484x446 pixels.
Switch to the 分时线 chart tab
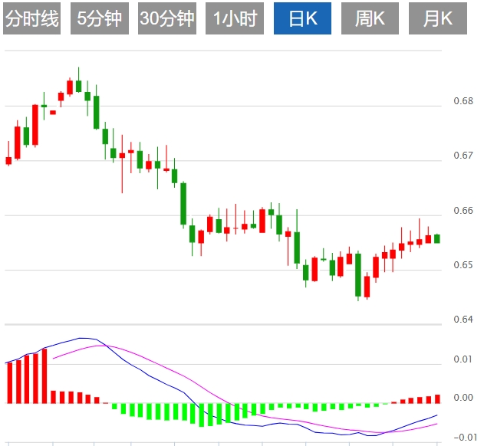pos(31,18)
